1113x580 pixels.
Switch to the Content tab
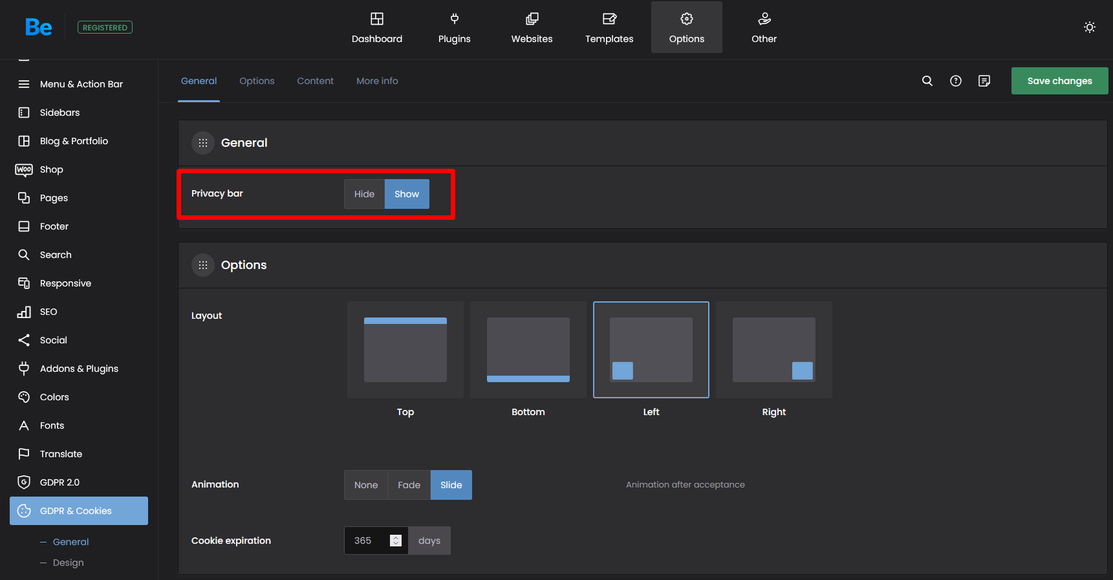(x=315, y=81)
